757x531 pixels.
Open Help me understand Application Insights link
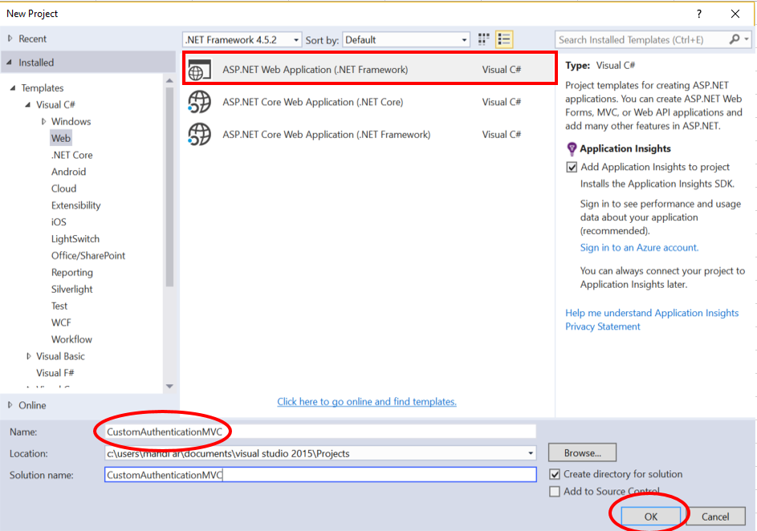click(x=652, y=313)
